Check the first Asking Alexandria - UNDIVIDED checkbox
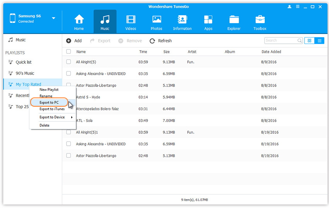 pyautogui.click(x=69, y=73)
